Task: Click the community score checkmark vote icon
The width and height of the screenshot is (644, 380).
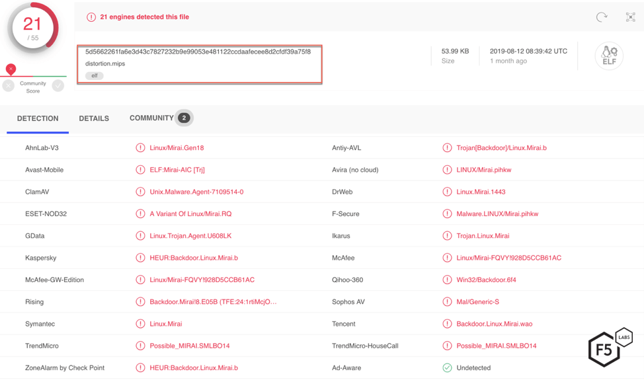Action: pyautogui.click(x=58, y=85)
